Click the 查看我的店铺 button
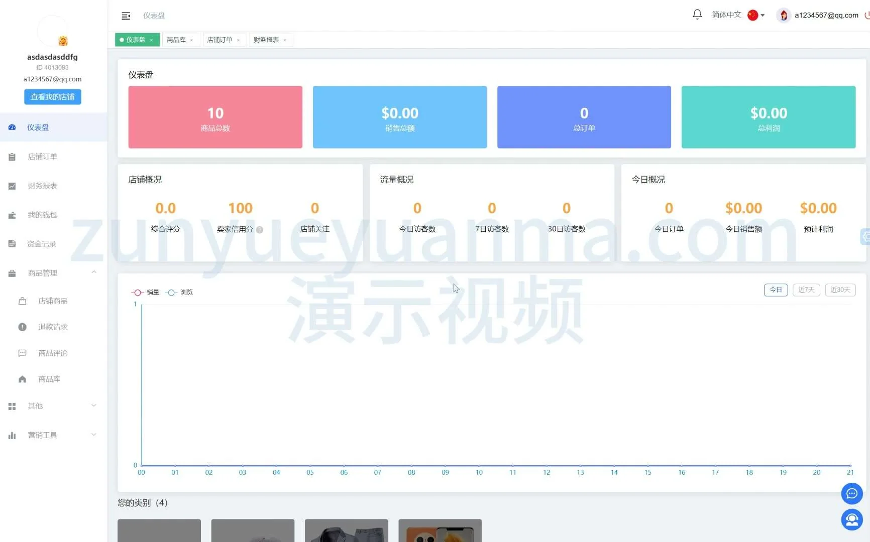Screen dimensions: 870x542 pos(53,97)
